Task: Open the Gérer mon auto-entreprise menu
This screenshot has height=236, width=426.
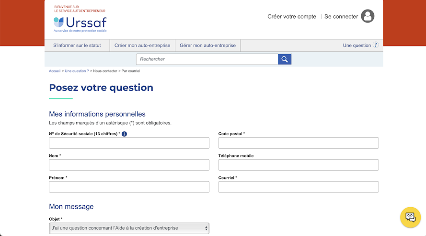Action: (x=207, y=46)
